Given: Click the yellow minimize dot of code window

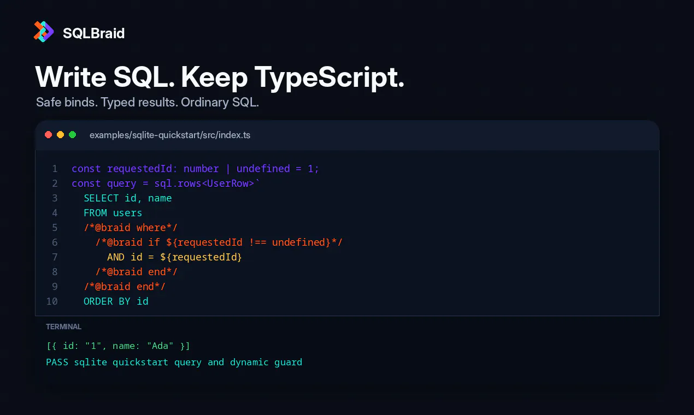Looking at the screenshot, I should coord(60,135).
